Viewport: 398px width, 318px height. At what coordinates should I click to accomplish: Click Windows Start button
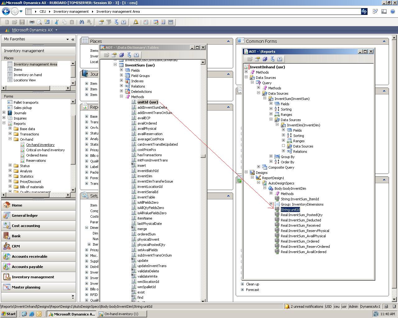click(8, 314)
